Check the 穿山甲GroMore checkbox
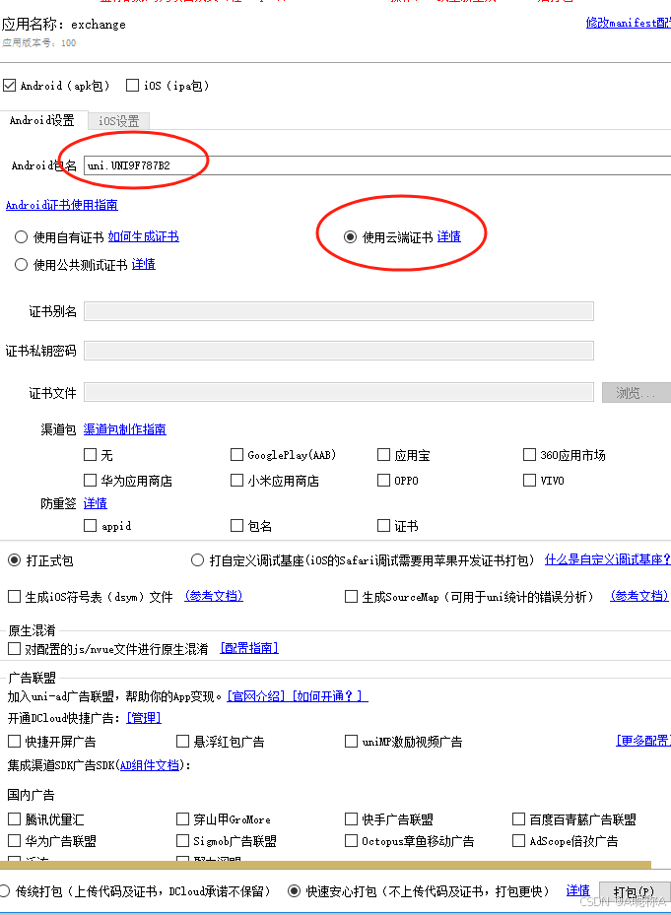Viewport: 671px width, 915px height. tap(183, 818)
